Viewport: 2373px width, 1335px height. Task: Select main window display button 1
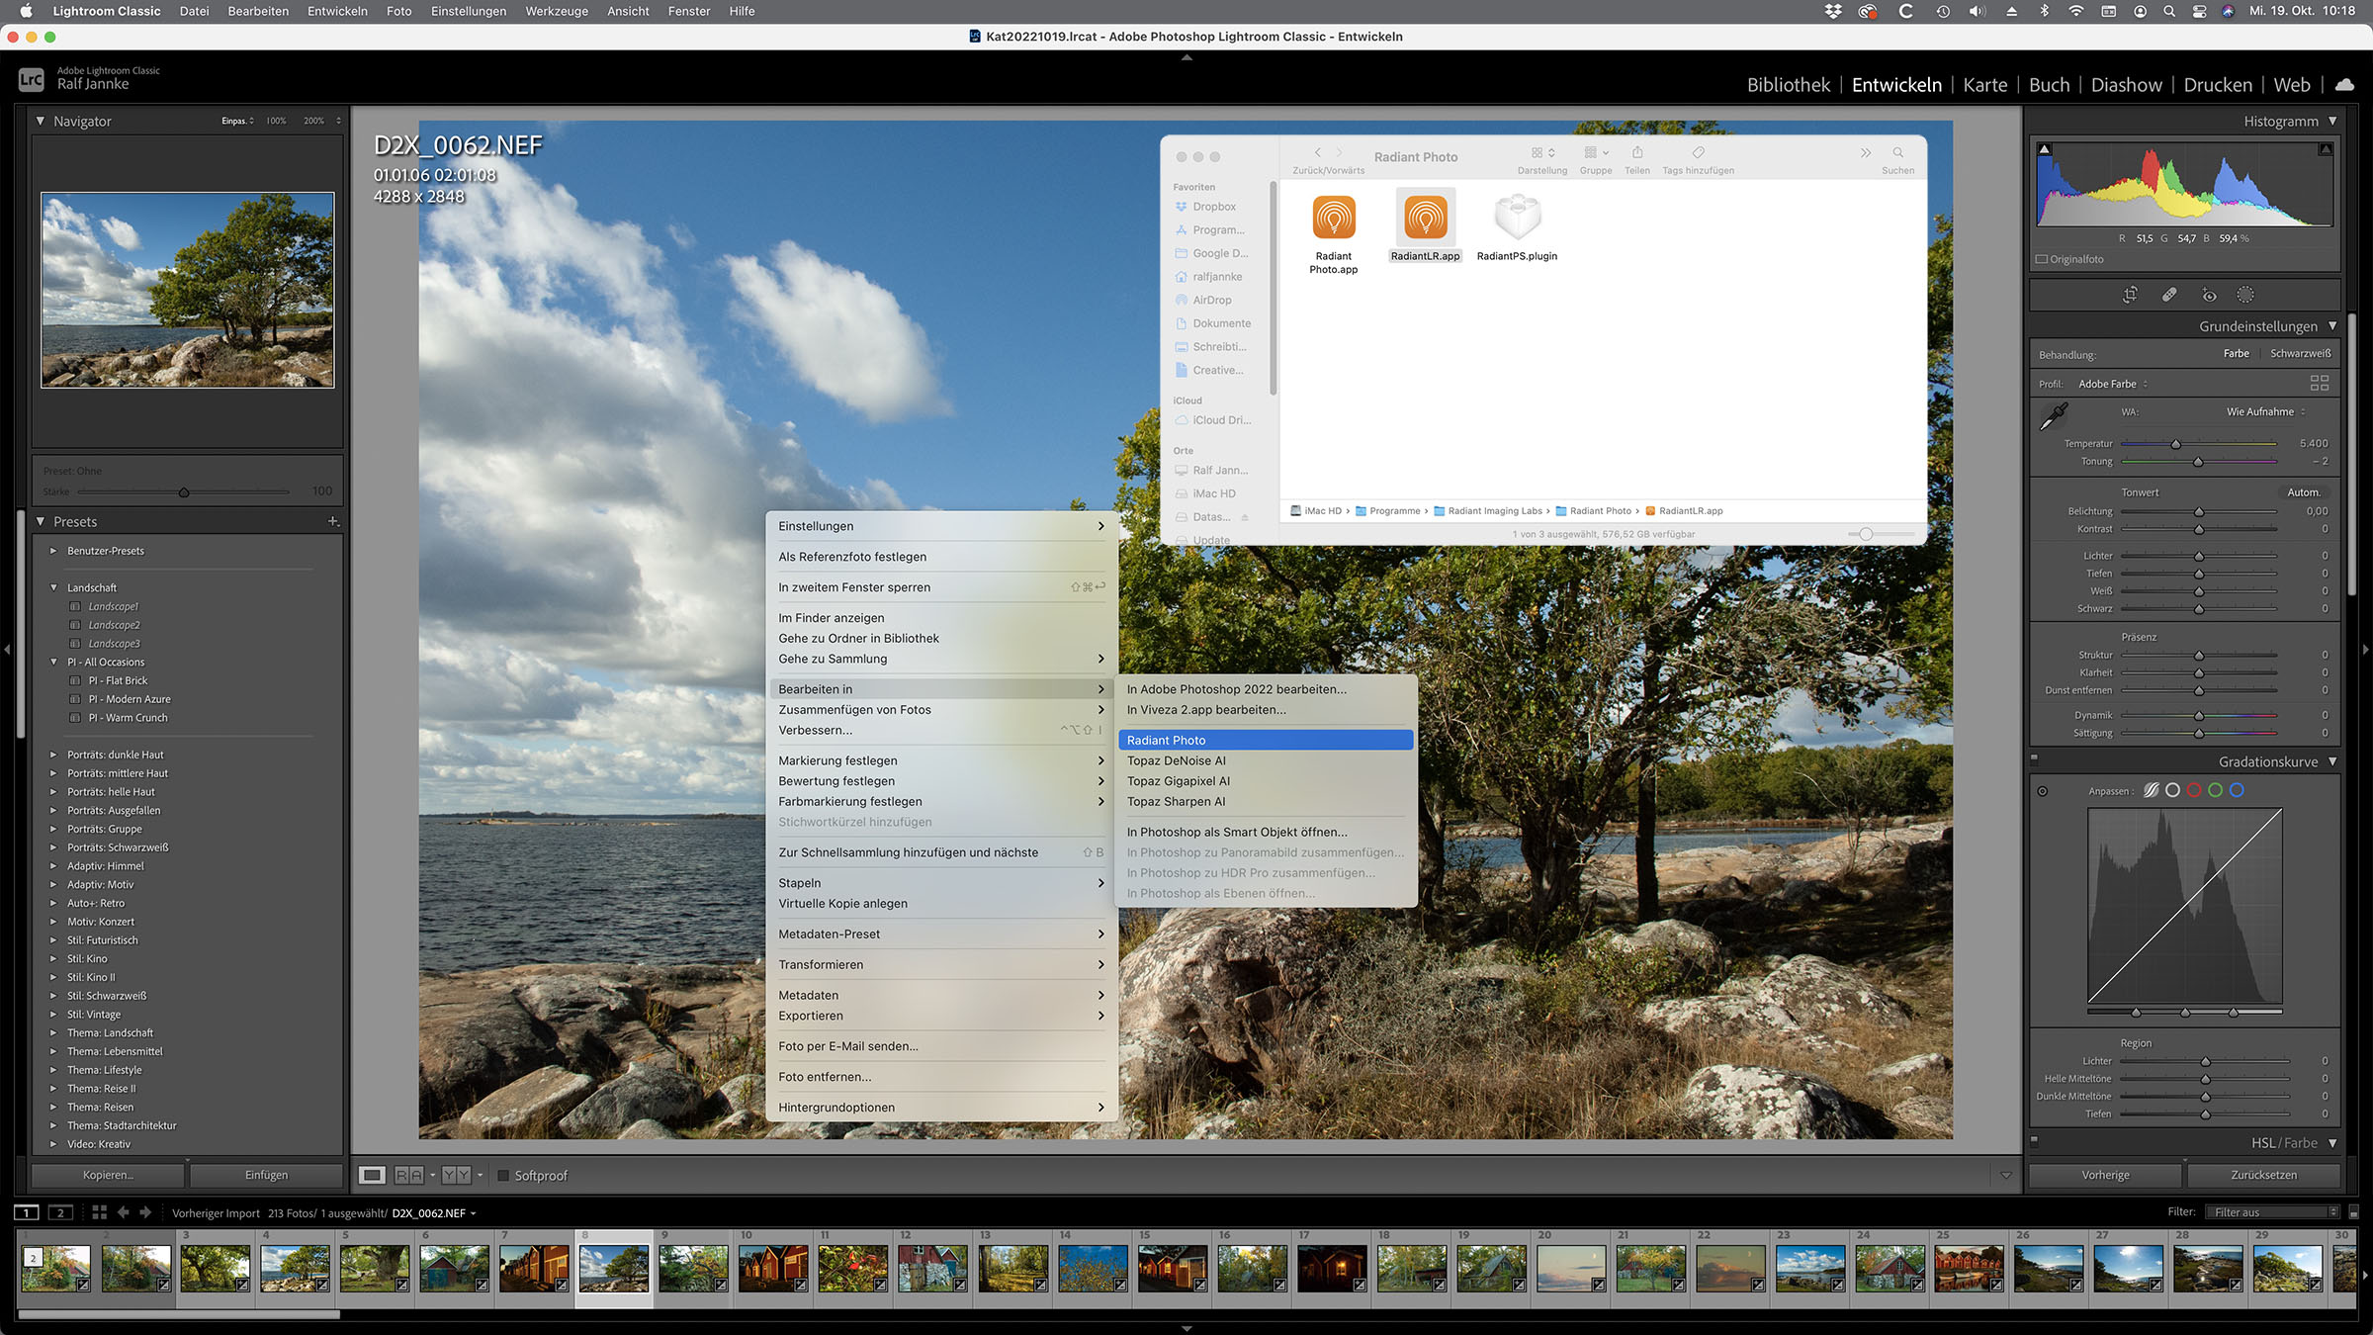(x=27, y=1212)
